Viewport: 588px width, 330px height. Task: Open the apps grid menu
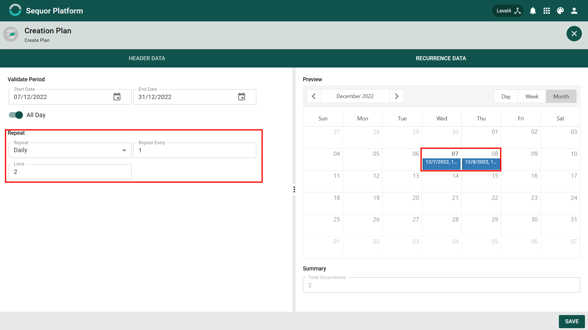click(x=547, y=11)
